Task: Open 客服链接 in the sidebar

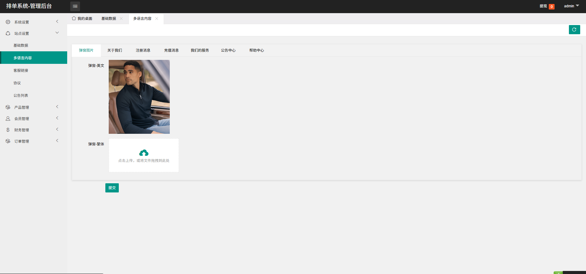Action: pyautogui.click(x=34, y=70)
